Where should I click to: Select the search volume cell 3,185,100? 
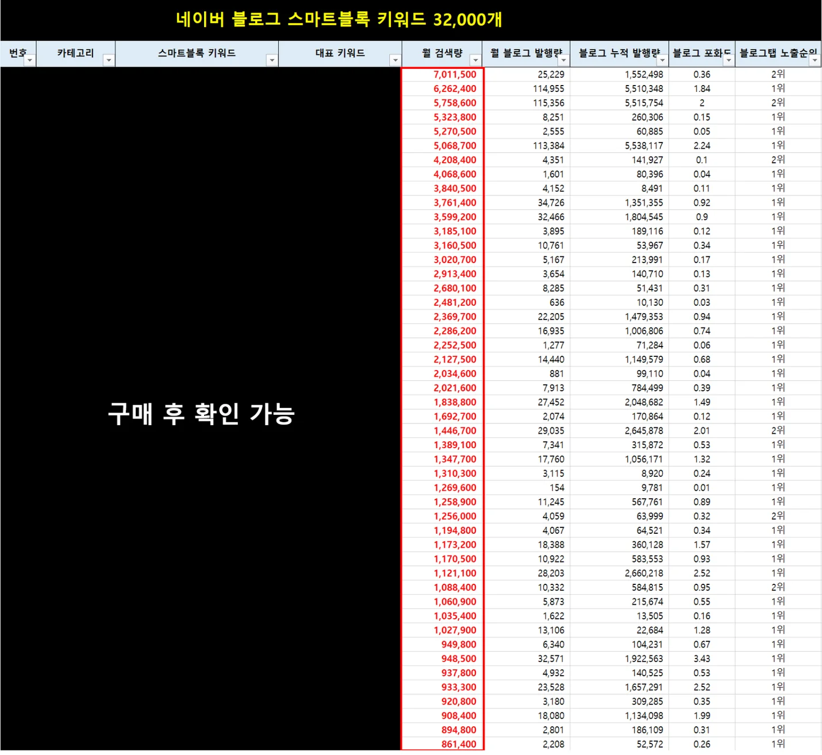point(442,231)
